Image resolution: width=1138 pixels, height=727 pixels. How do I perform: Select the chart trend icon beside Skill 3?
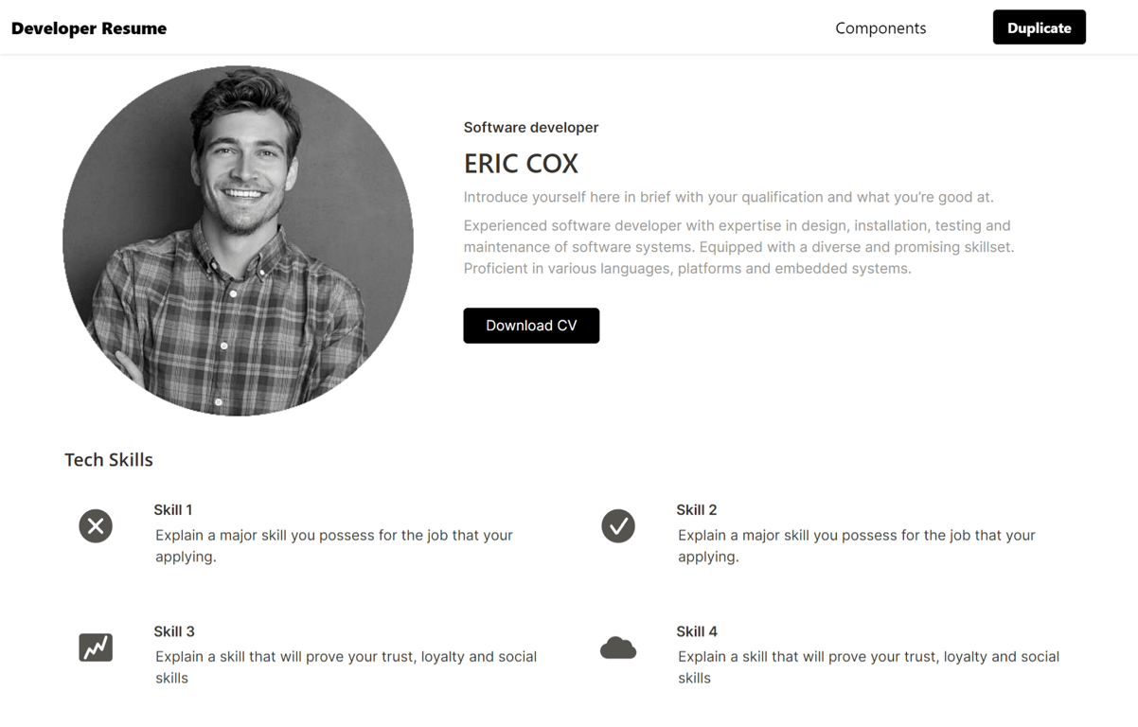pyautogui.click(x=96, y=647)
